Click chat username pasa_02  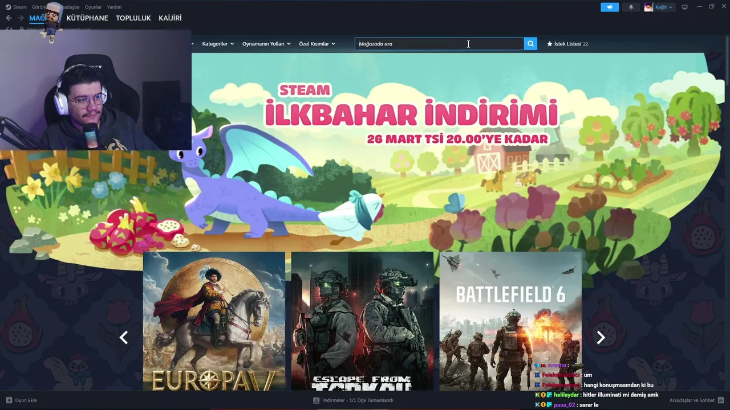click(x=565, y=405)
